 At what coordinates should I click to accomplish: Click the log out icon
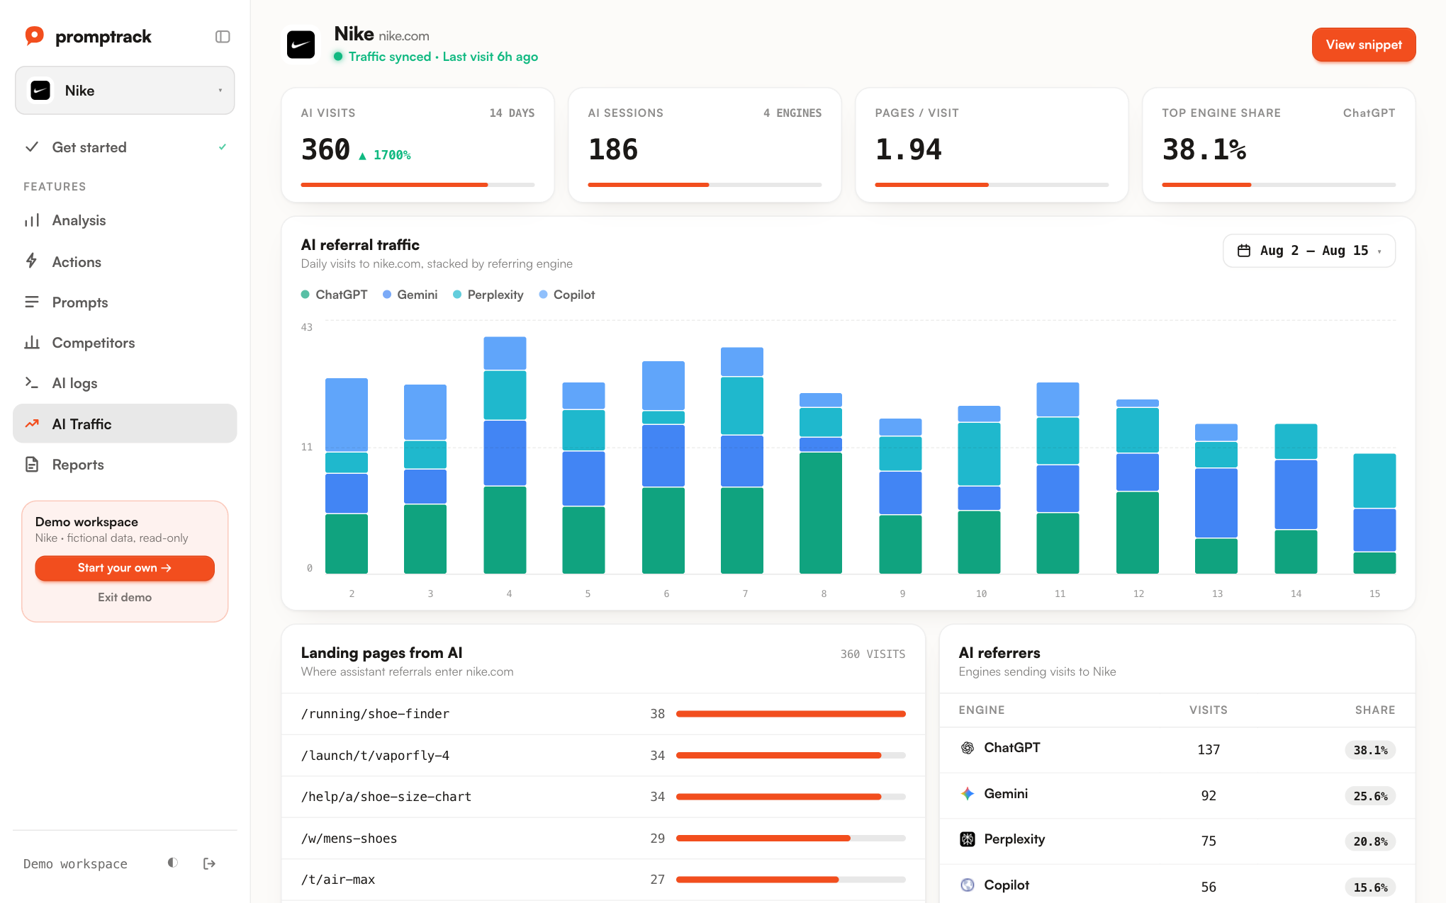(209, 863)
